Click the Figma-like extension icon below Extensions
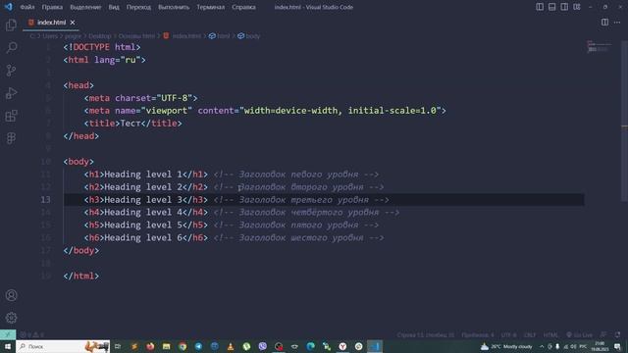Screen dimensions: 628x353 tap(11, 138)
